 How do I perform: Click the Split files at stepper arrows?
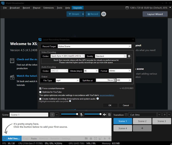tap(114, 80)
